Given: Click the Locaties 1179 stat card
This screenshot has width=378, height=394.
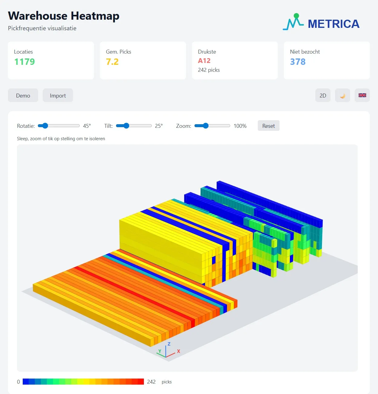Looking at the screenshot, I should click(51, 61).
